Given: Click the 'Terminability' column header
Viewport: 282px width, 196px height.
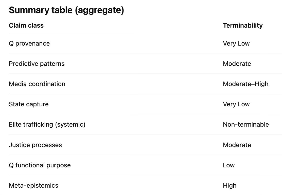Looking at the screenshot, I should [x=243, y=25].
